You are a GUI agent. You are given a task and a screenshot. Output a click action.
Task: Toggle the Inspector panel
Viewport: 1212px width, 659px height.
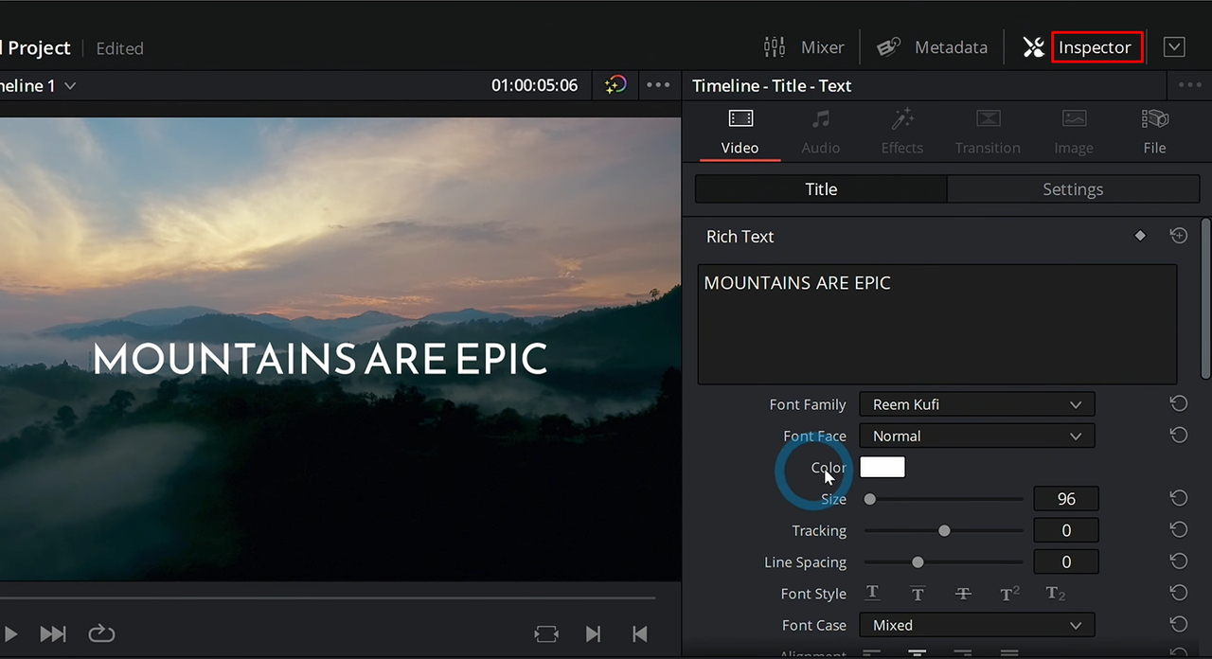click(x=1095, y=47)
